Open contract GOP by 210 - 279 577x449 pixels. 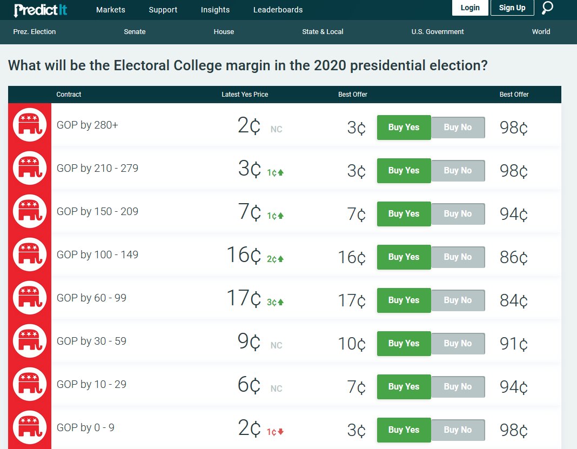coord(97,168)
